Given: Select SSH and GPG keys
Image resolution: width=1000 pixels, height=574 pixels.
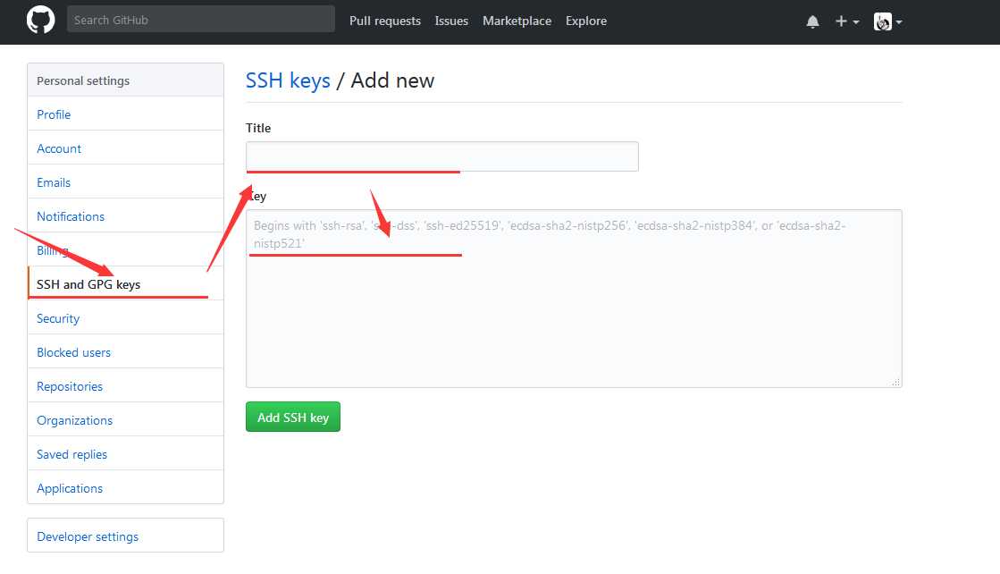Looking at the screenshot, I should pos(126,283).
